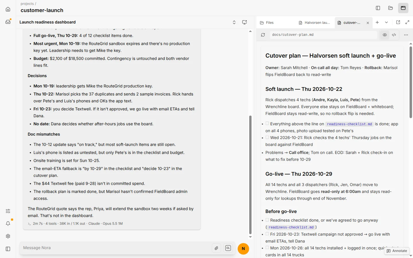Click the refresh icon beside file path
The height and width of the screenshot is (258, 413).
click(x=263, y=35)
